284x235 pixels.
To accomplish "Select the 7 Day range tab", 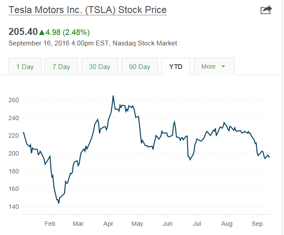I will [x=61, y=67].
